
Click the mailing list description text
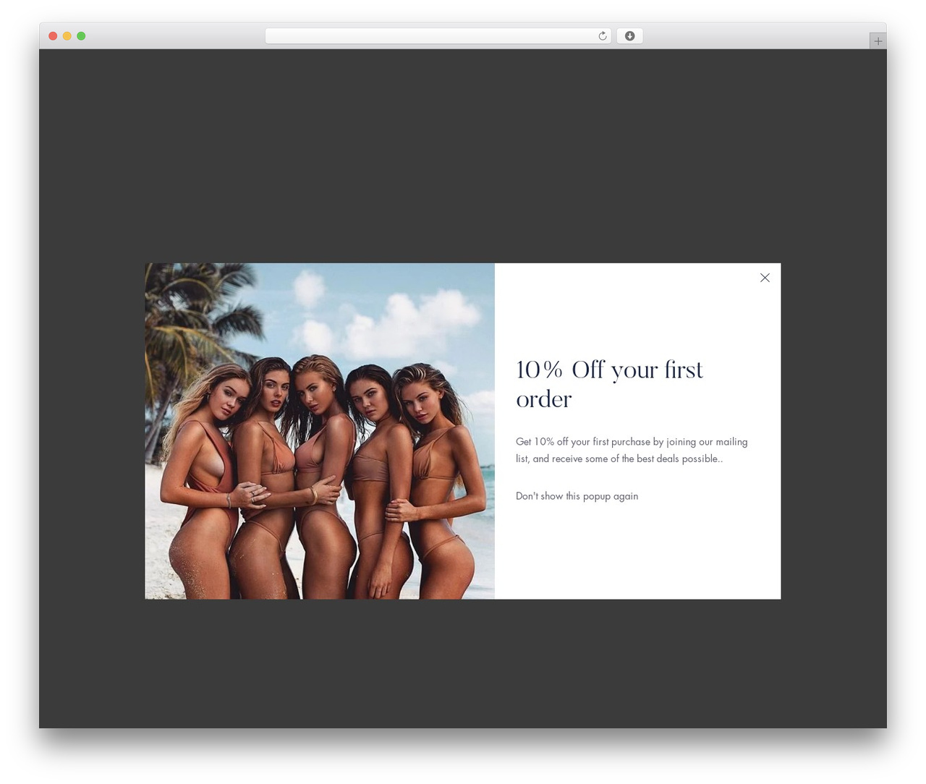tap(632, 450)
